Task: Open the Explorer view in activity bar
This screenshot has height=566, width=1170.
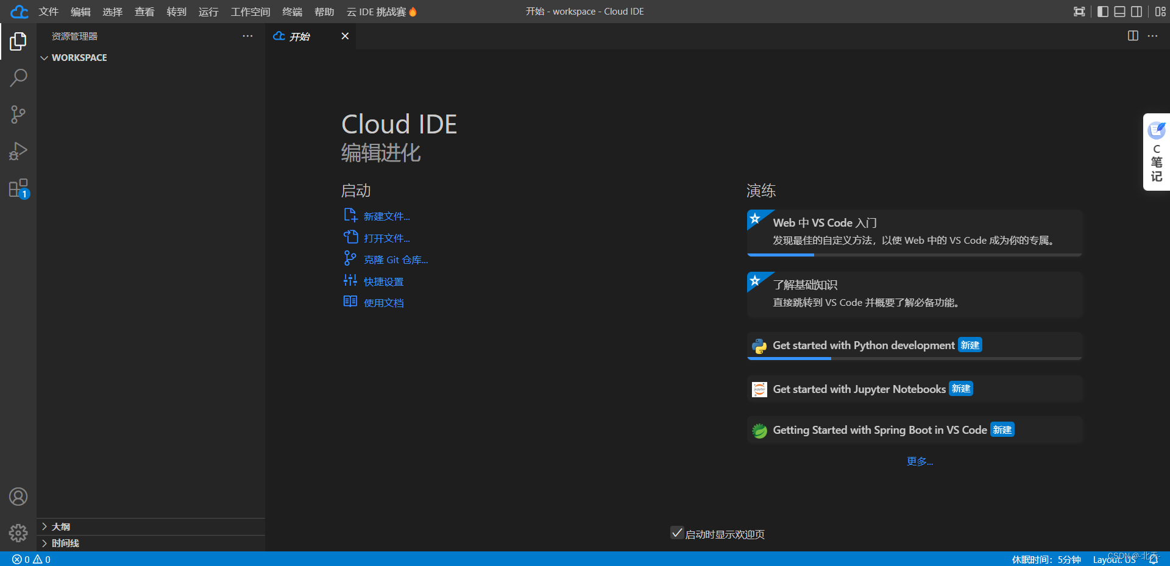Action: click(18, 41)
